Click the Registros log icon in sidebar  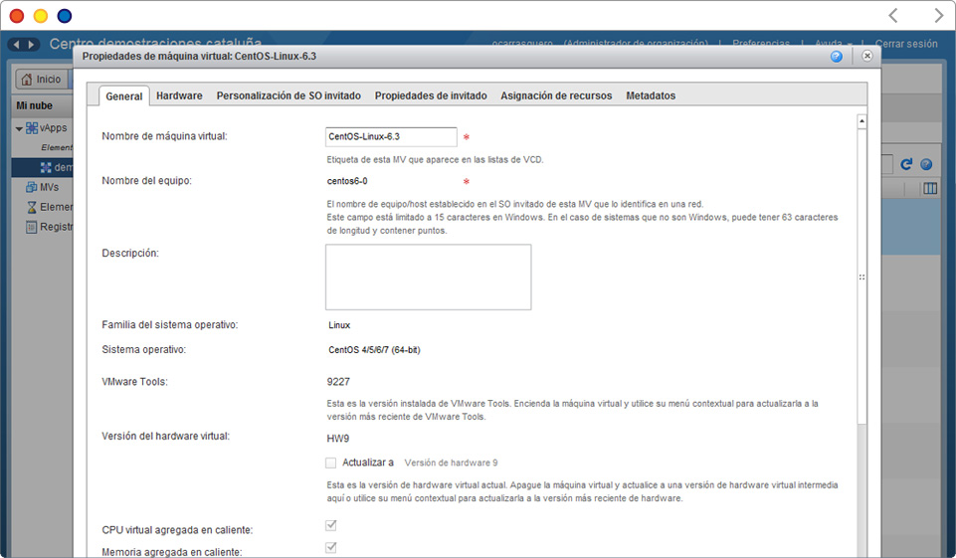[32, 227]
